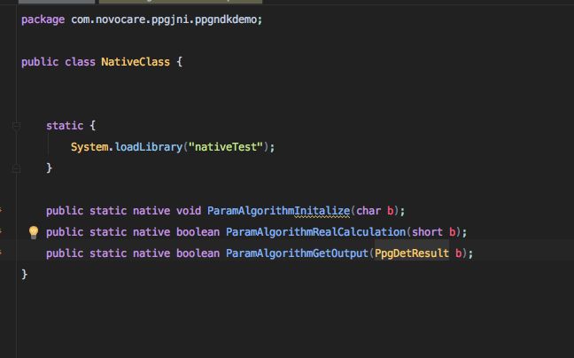The width and height of the screenshot is (574, 358).
Task: Click the void return type
Action: click(x=189, y=211)
